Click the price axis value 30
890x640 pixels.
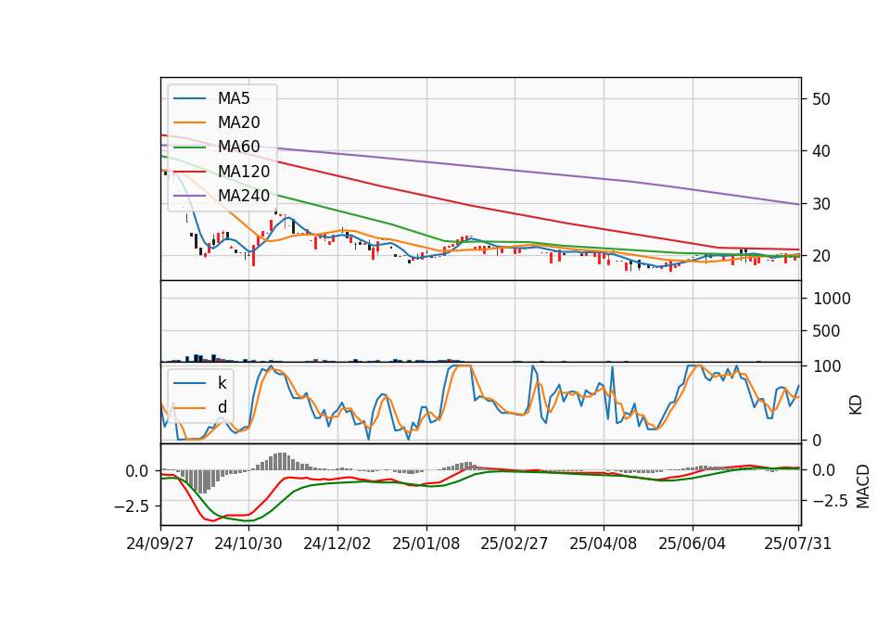click(821, 204)
